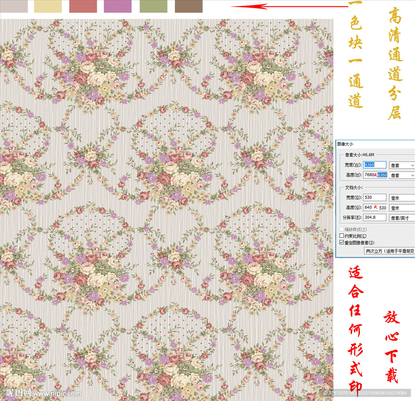Click the 宽度(D) label
415x401 pixels.
point(353,197)
